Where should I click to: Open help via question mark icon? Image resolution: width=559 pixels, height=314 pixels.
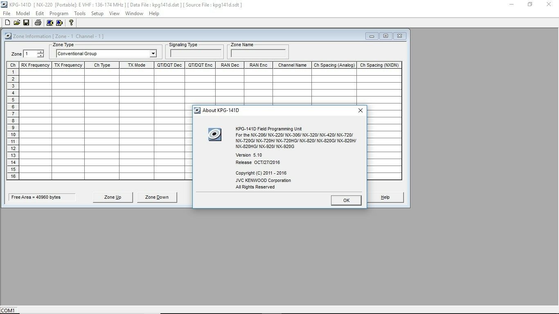[x=71, y=22]
